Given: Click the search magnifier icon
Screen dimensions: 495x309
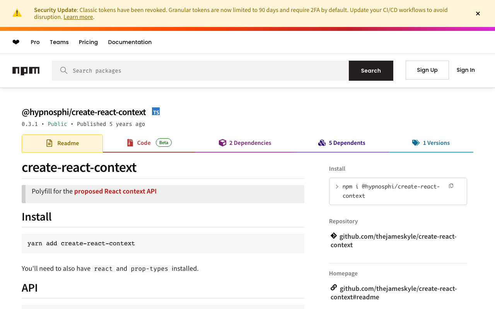Looking at the screenshot, I should pos(64,70).
